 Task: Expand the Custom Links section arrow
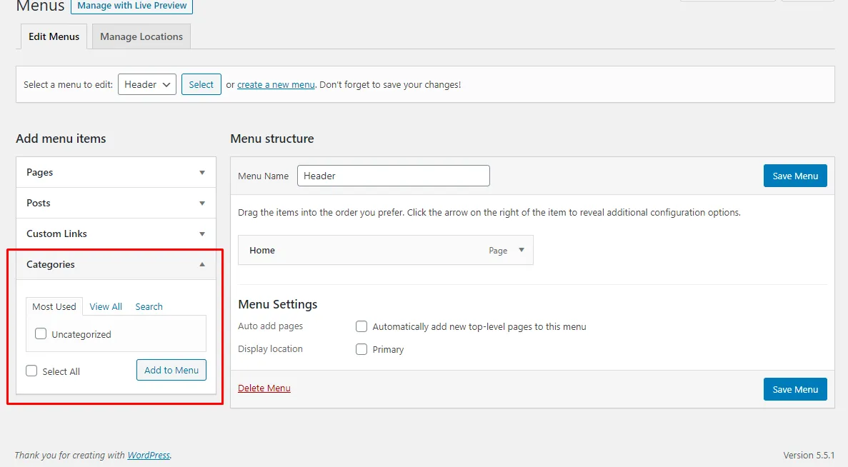[202, 234]
